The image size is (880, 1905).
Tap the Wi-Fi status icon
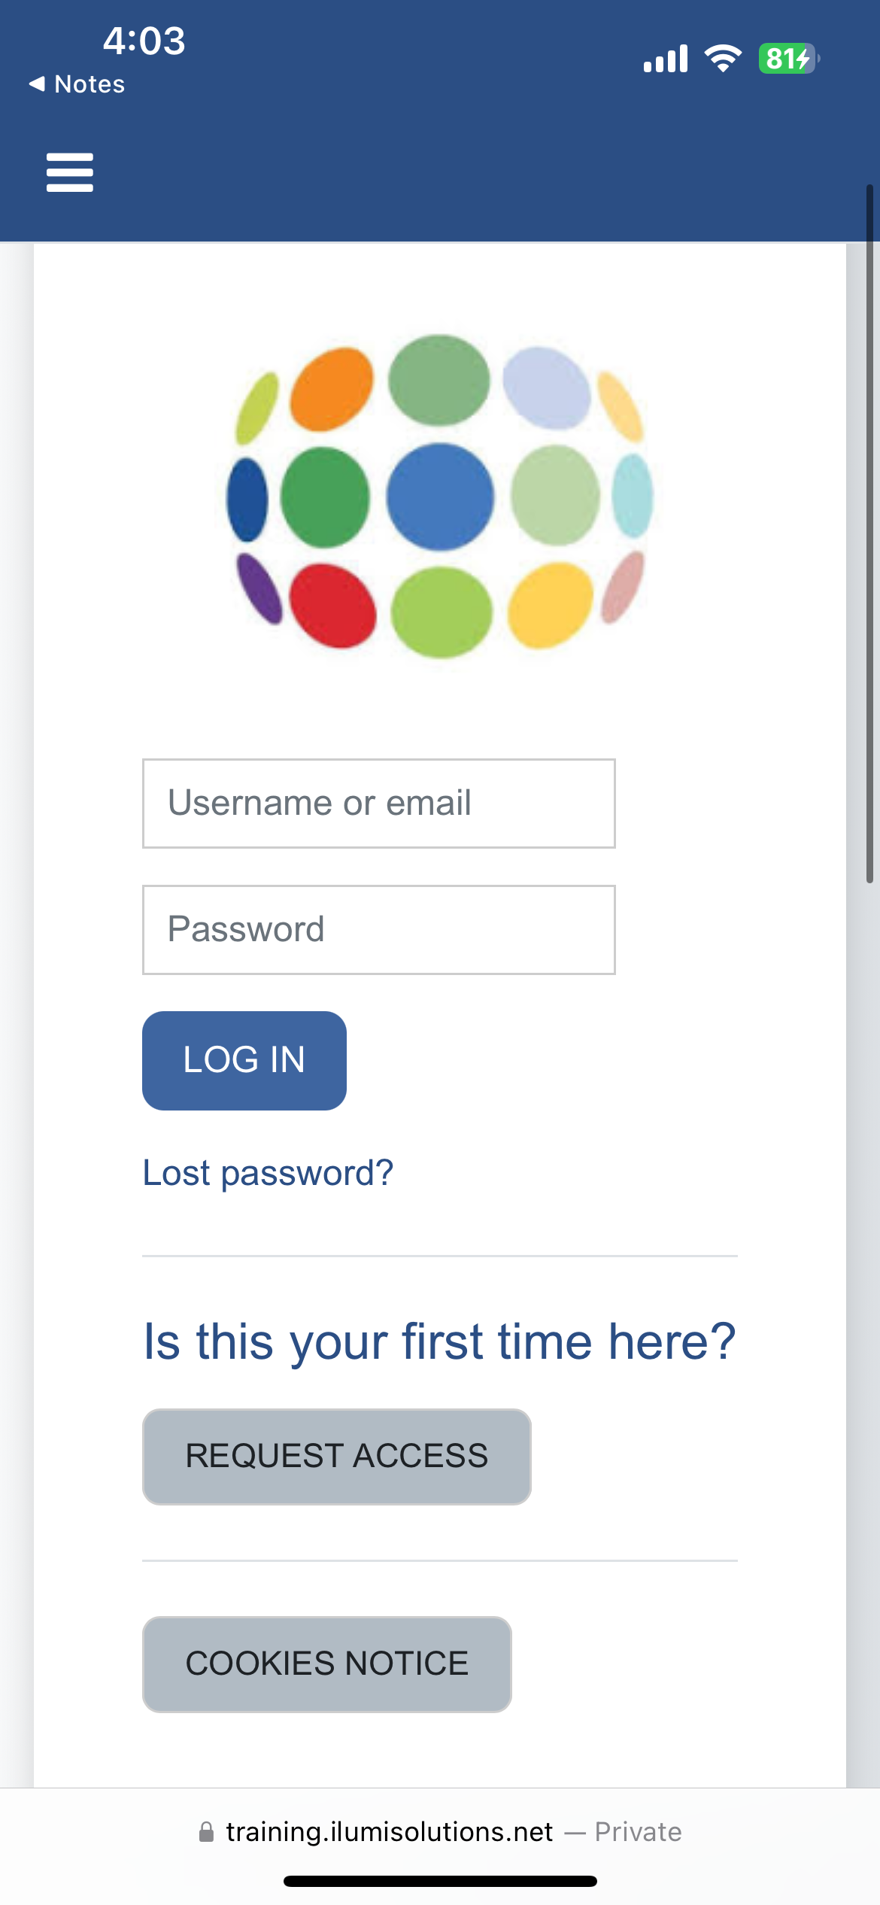[x=723, y=58]
